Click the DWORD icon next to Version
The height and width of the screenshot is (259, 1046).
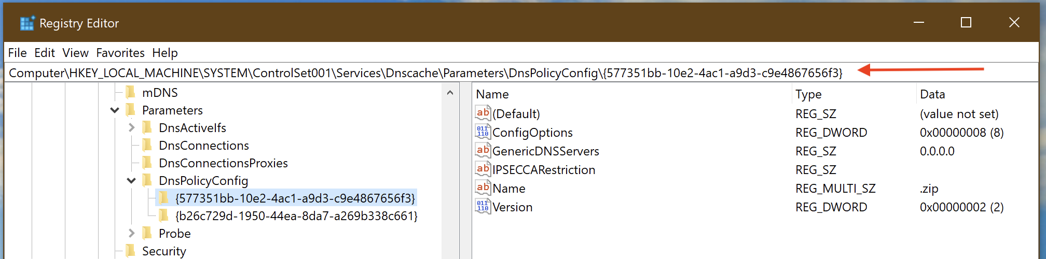pos(483,206)
